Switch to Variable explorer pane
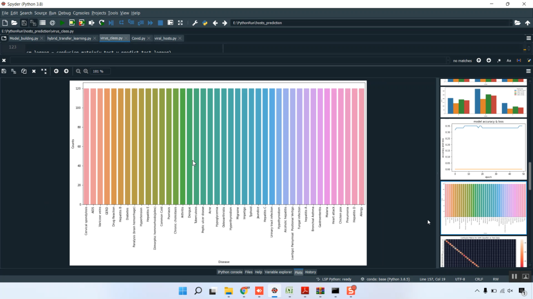This screenshot has width=533, height=299. point(278,272)
